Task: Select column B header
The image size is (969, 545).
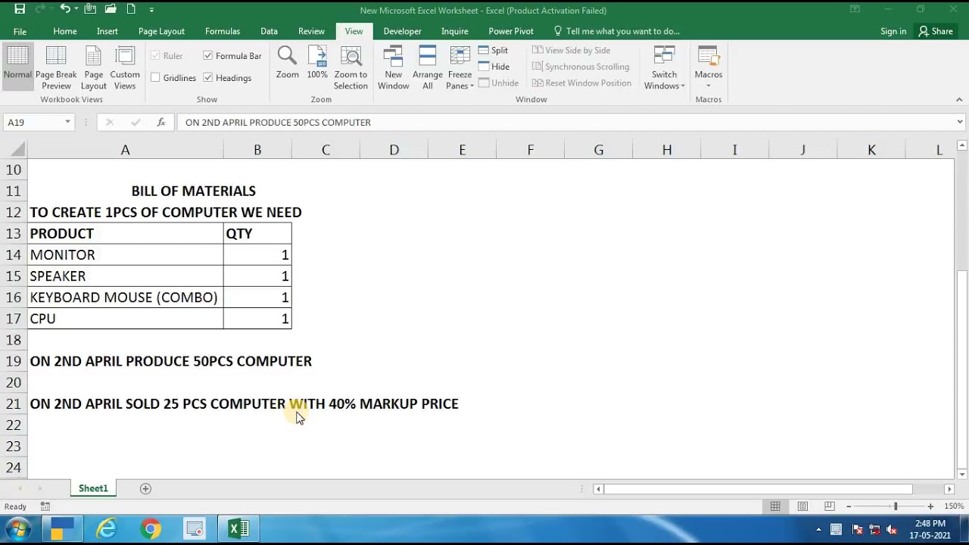Action: (x=257, y=150)
